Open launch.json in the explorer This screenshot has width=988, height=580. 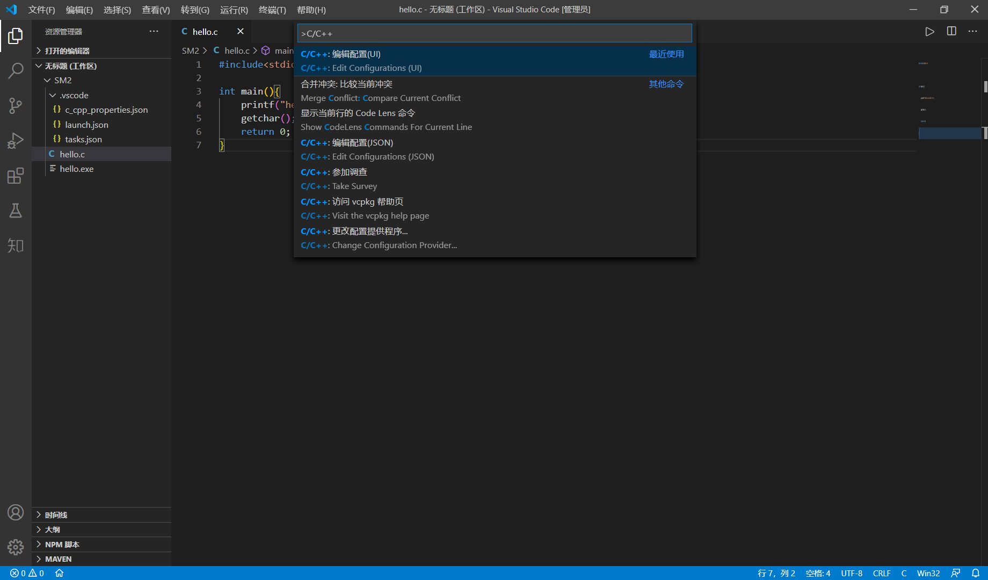(86, 125)
